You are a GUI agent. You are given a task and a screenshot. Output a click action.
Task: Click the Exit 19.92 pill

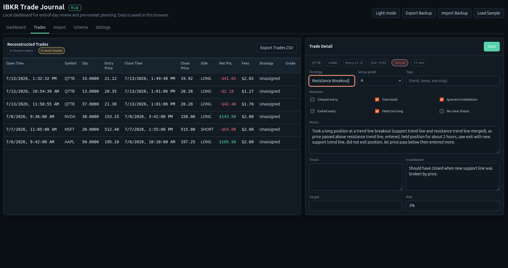pyautogui.click(x=379, y=63)
